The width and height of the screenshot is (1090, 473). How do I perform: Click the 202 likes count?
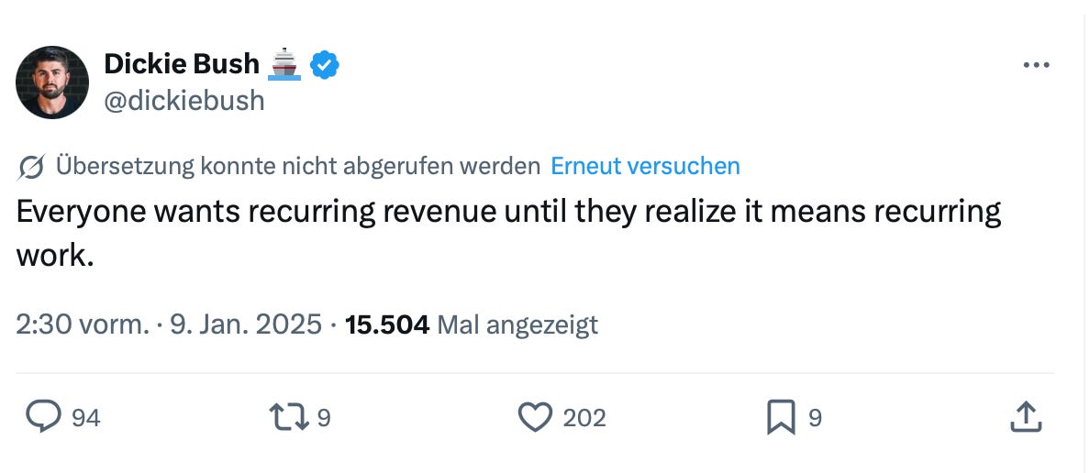[584, 418]
